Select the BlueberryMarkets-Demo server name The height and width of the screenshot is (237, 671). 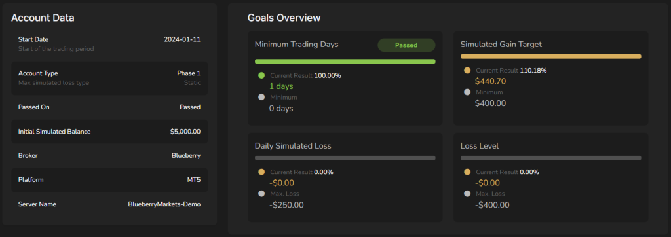coord(164,204)
